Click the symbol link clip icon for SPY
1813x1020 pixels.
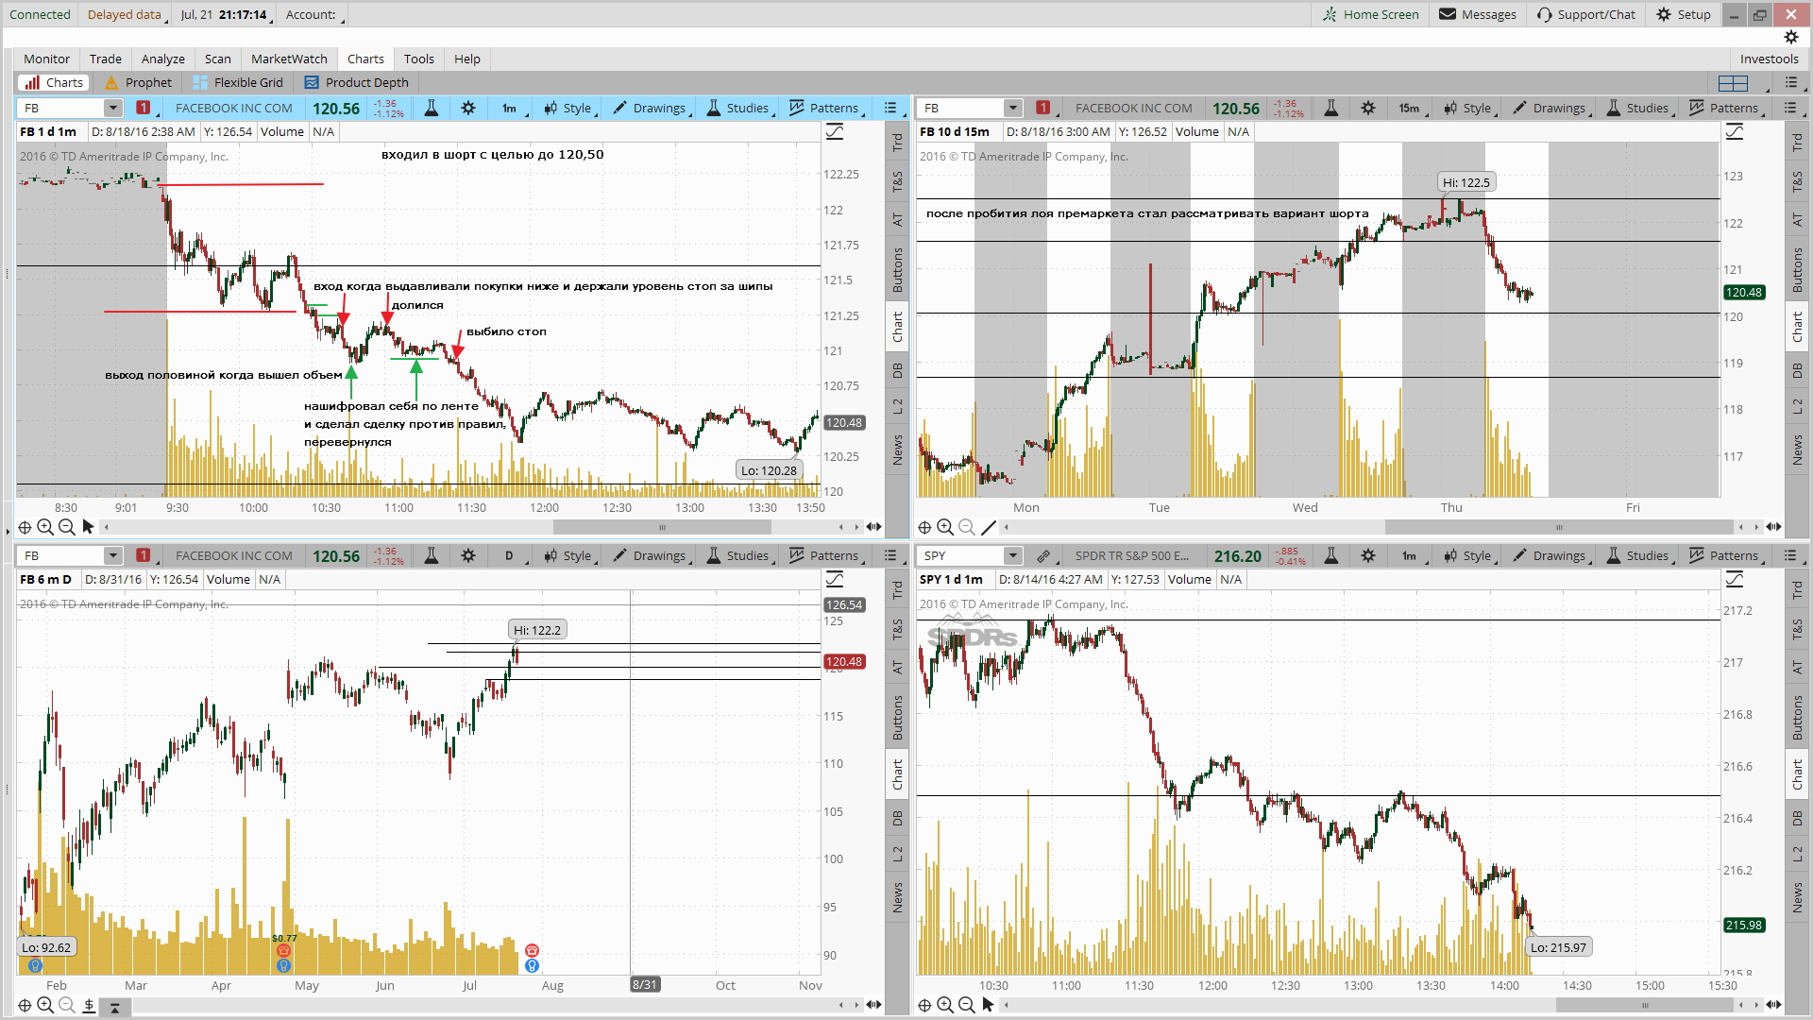click(x=1042, y=555)
